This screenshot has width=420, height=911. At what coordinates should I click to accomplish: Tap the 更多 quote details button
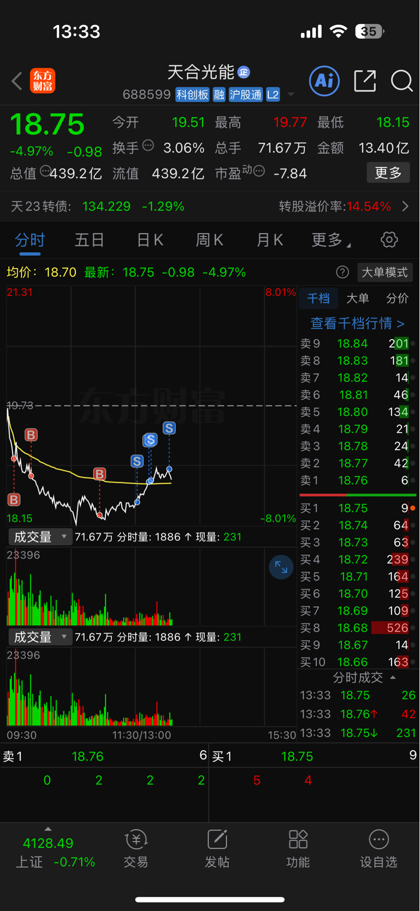point(388,173)
